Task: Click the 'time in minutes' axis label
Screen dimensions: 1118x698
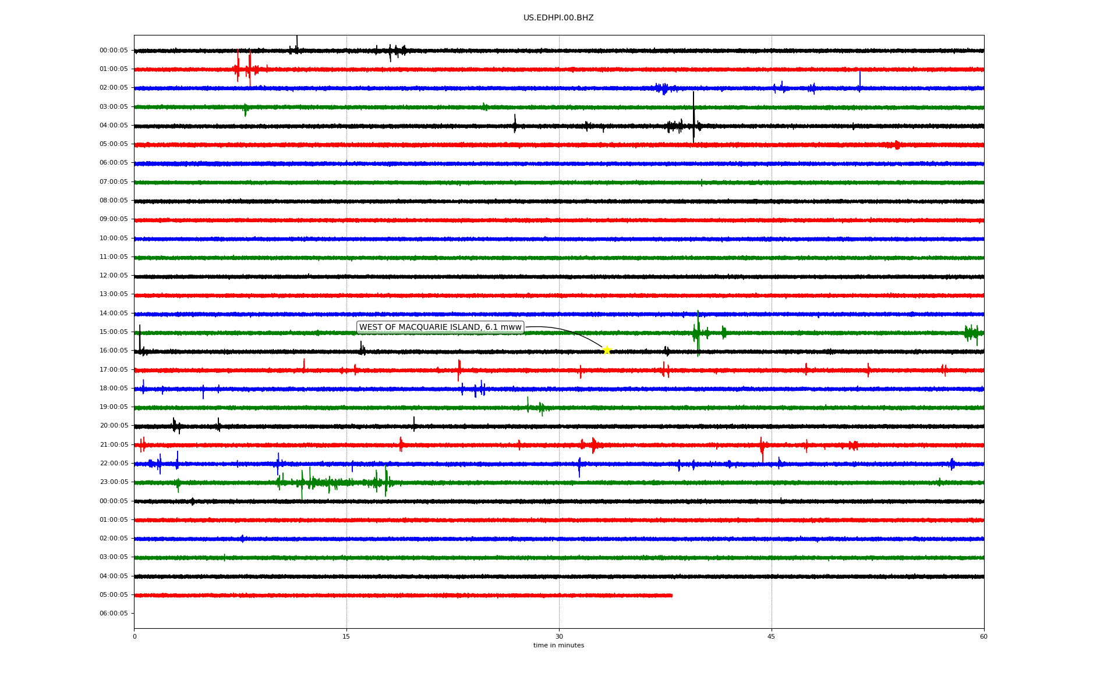Action: pos(558,646)
